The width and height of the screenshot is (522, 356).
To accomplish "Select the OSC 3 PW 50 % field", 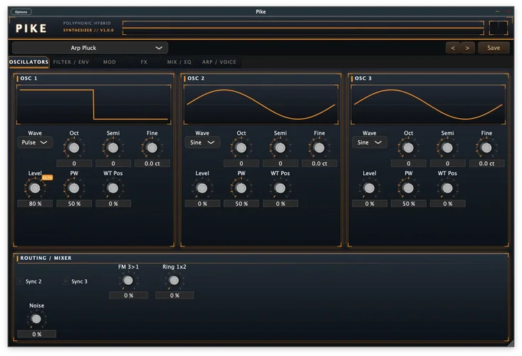I will coord(409,204).
